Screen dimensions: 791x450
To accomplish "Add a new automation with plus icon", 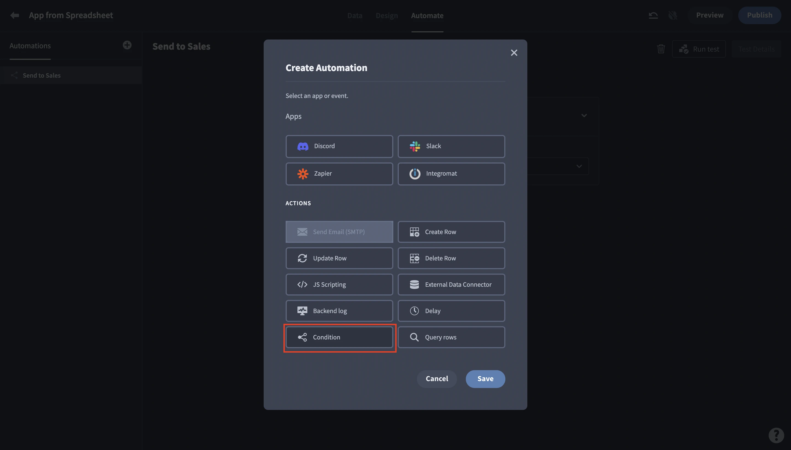I will click(127, 45).
